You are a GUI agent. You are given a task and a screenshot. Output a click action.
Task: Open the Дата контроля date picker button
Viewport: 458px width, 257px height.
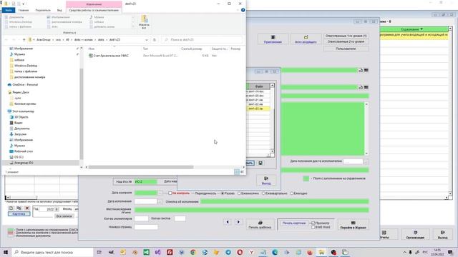click(x=160, y=193)
